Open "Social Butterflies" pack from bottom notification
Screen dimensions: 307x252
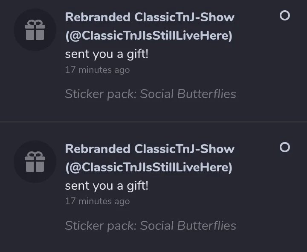188,225
